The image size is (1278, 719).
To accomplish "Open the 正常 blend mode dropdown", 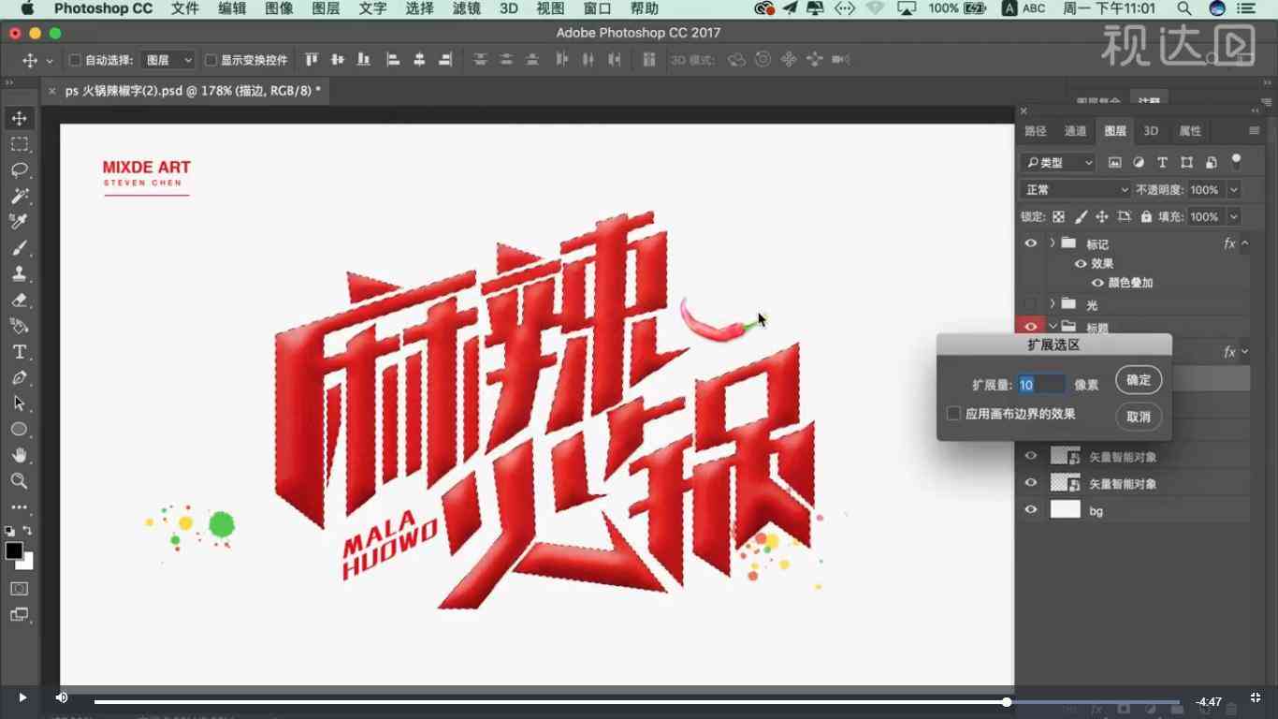I will tap(1077, 189).
